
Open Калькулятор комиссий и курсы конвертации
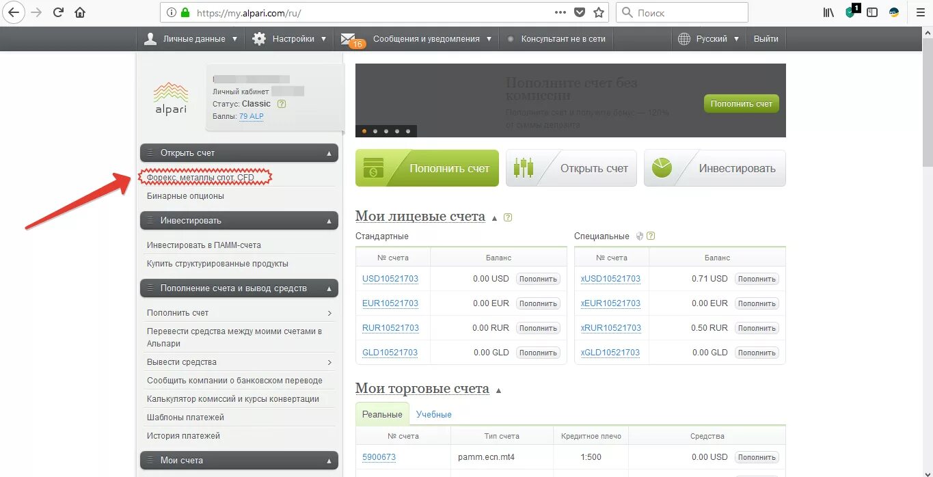point(233,399)
